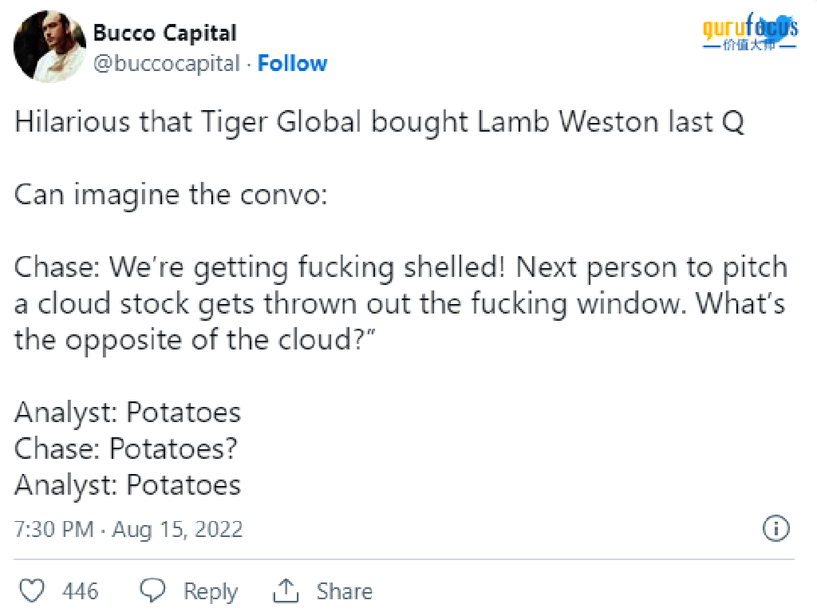Click the gurufocus logo watermark

pyautogui.click(x=750, y=31)
